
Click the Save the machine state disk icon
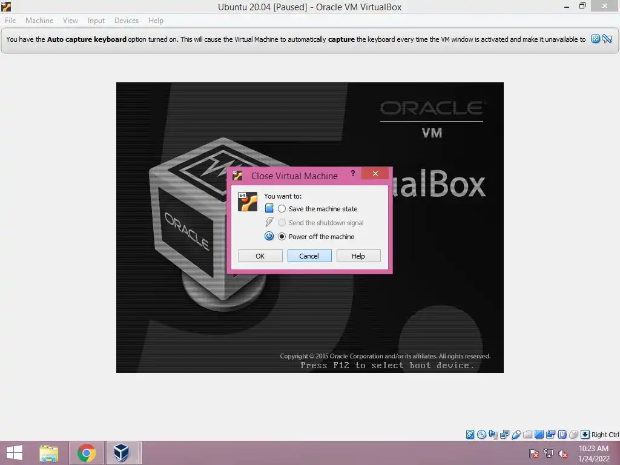[269, 208]
